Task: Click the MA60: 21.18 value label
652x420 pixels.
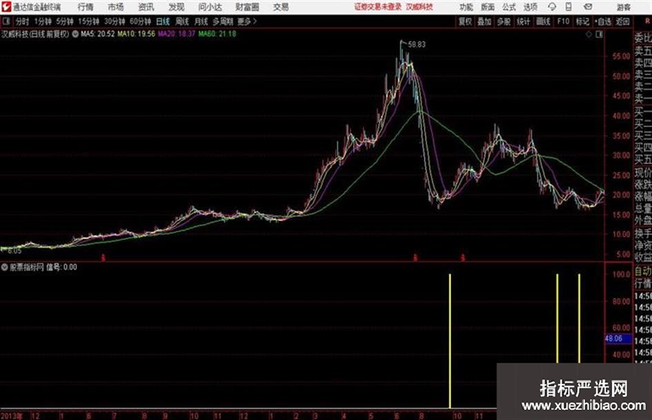Action: 217,34
